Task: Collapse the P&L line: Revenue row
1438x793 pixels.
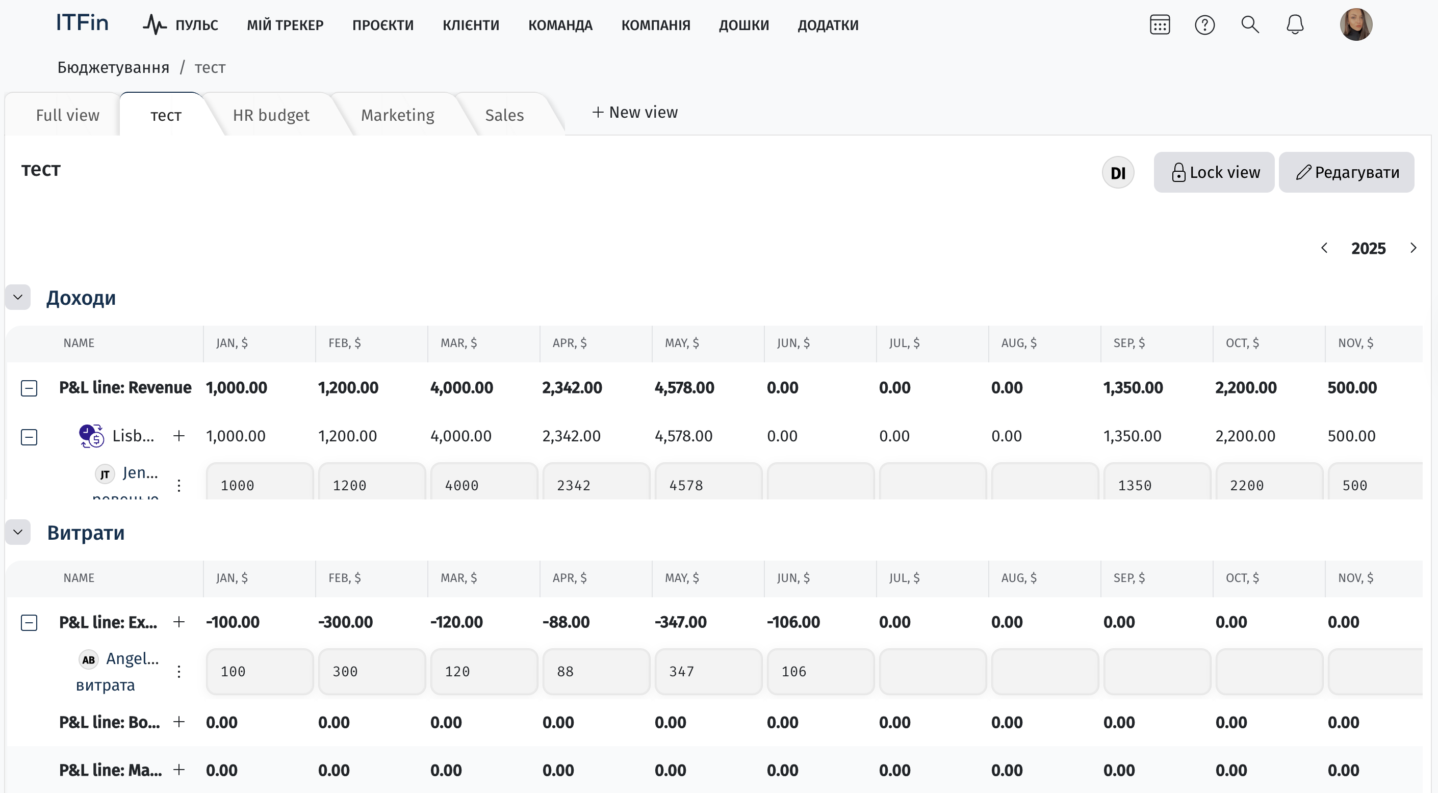Action: [29, 388]
